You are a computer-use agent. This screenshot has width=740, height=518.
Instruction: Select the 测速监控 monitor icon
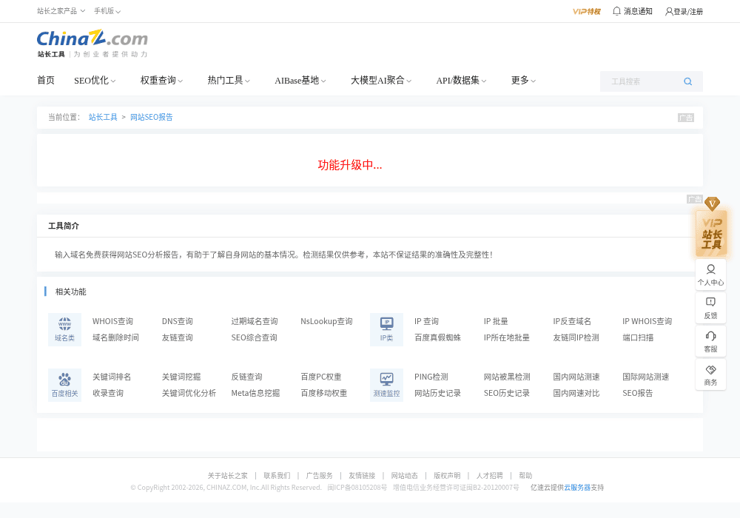[386, 385]
